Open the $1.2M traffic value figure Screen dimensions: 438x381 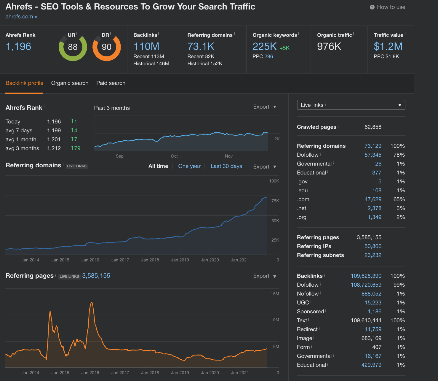[x=388, y=46]
